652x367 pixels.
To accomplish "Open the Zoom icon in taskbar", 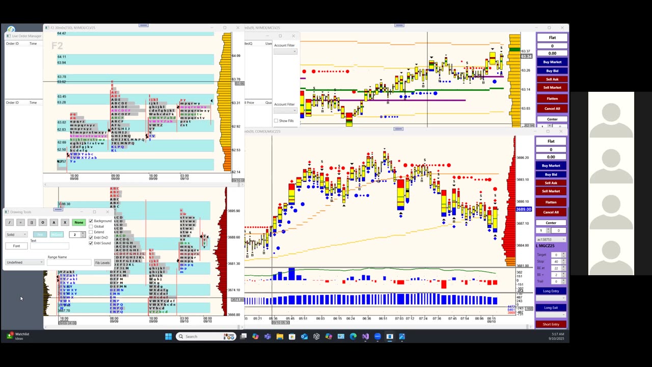I will (377, 336).
